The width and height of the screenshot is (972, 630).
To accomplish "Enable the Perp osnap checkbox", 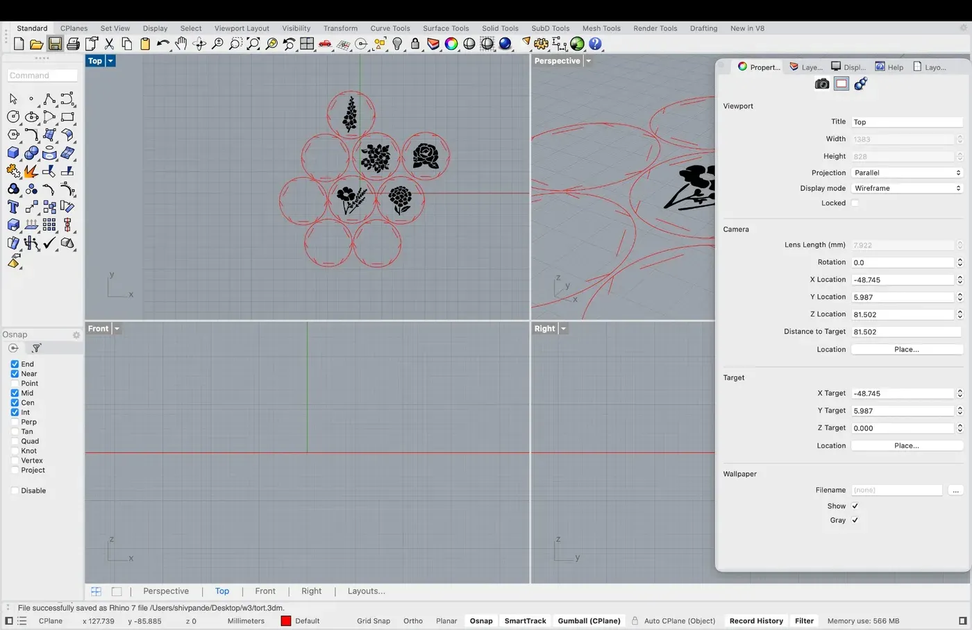I will point(15,422).
